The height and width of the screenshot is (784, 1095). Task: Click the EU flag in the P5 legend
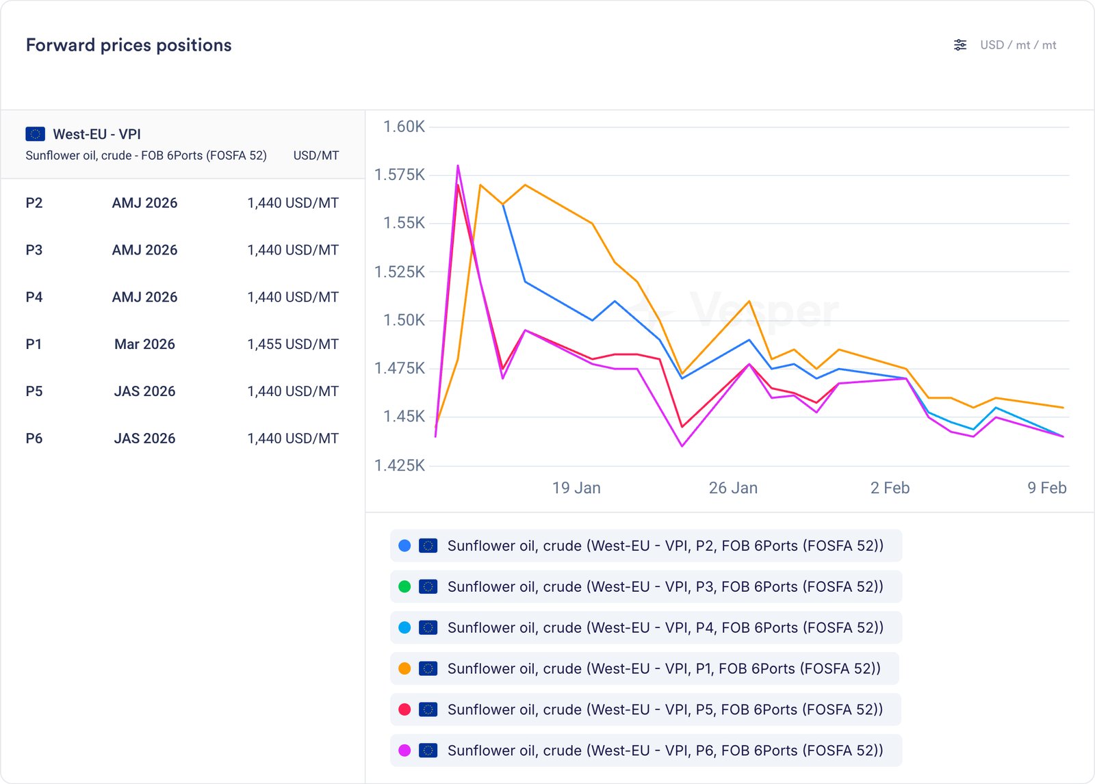(x=428, y=709)
